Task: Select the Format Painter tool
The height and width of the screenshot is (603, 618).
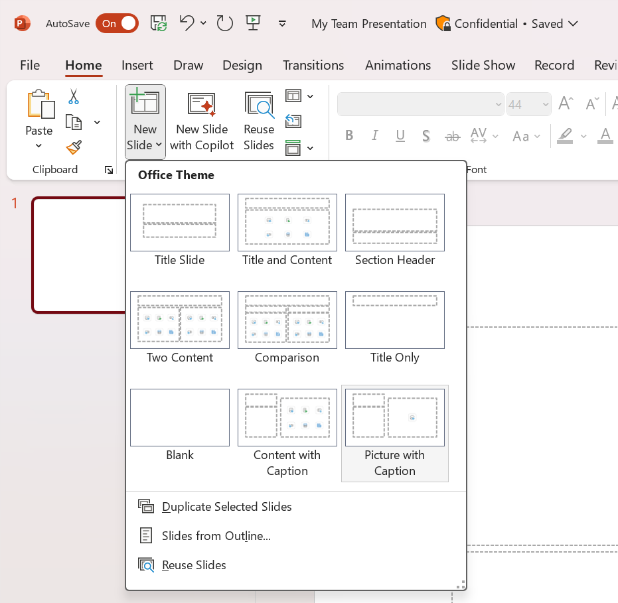Action: point(73,147)
